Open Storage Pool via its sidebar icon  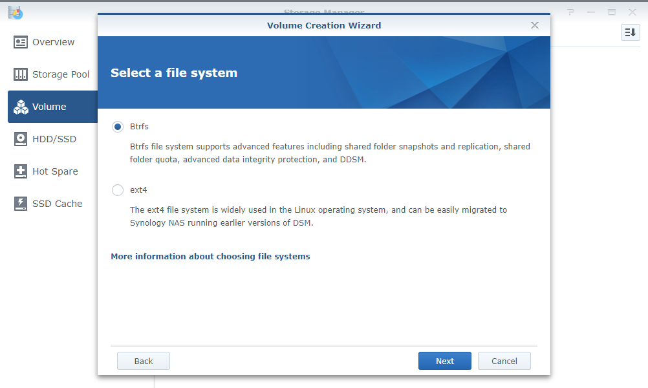click(x=21, y=74)
